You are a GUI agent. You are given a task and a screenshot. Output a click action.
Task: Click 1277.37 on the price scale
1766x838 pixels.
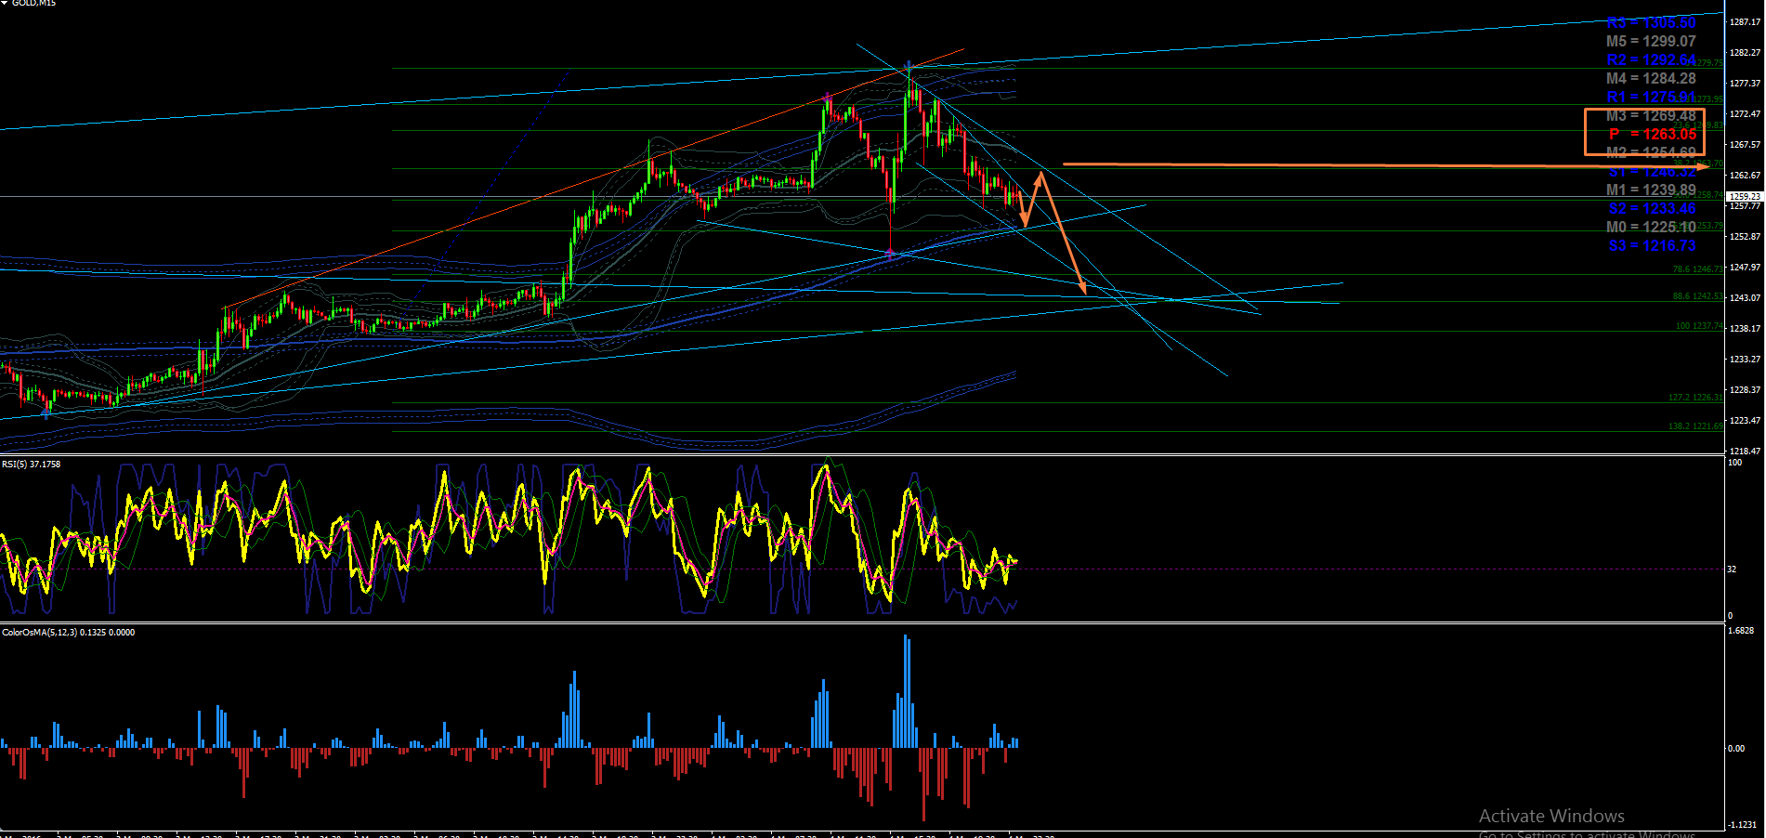[1746, 83]
